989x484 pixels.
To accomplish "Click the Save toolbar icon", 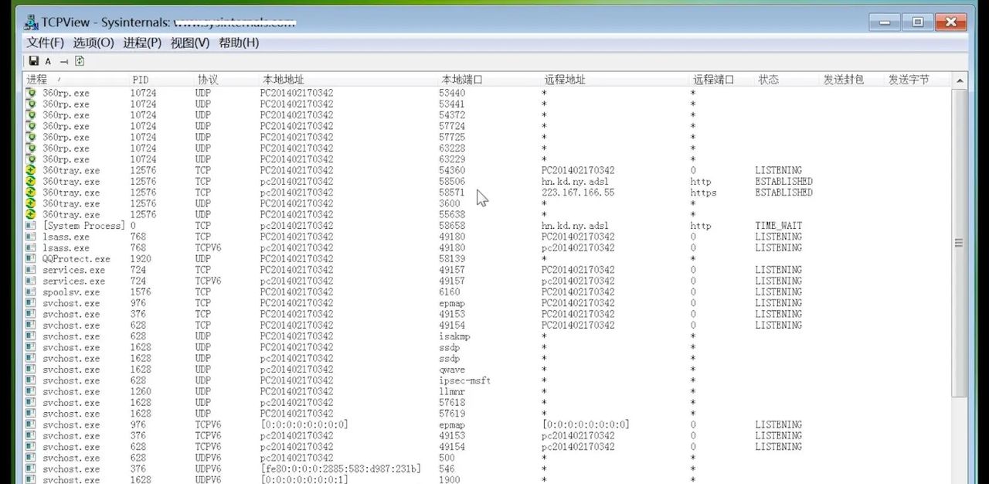I will (33, 60).
